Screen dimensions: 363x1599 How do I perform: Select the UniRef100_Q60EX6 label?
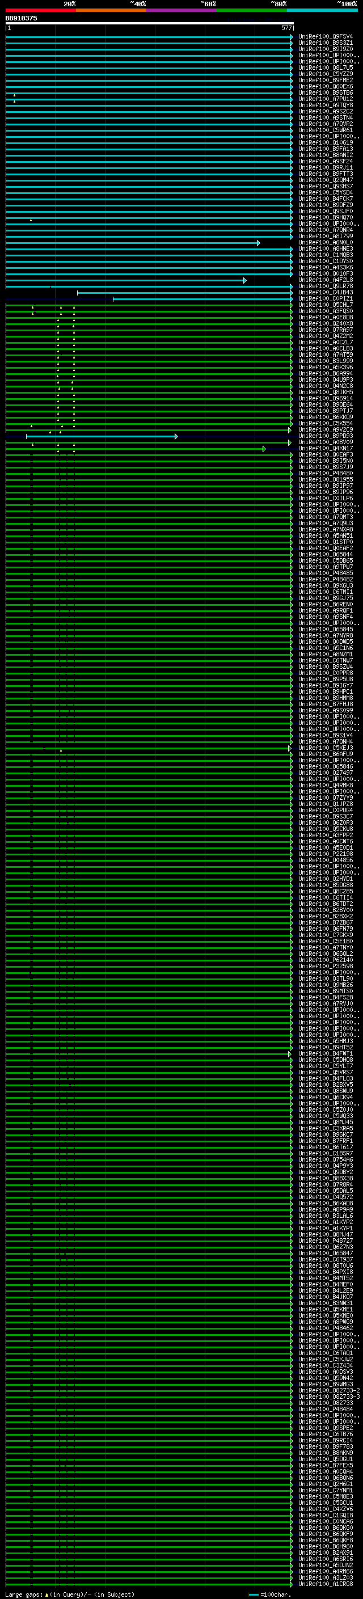[326, 86]
